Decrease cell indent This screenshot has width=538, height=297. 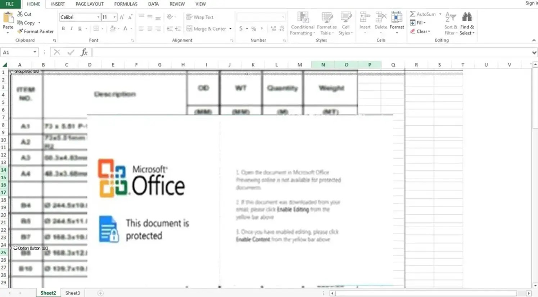click(169, 28)
